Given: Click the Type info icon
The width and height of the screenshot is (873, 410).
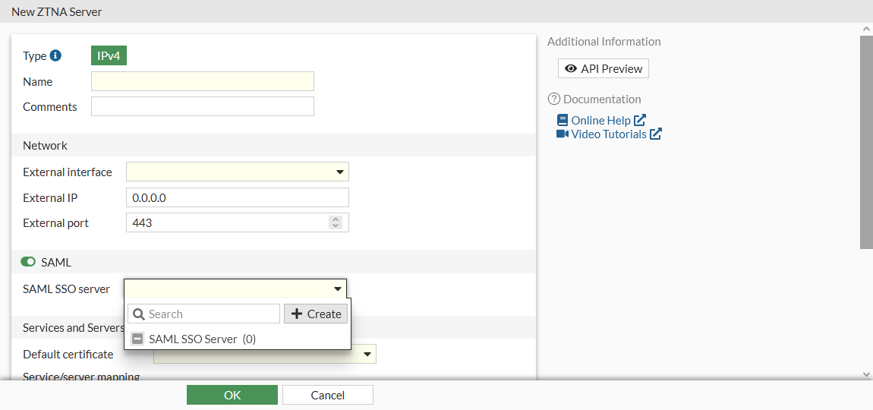Looking at the screenshot, I should coord(55,55).
